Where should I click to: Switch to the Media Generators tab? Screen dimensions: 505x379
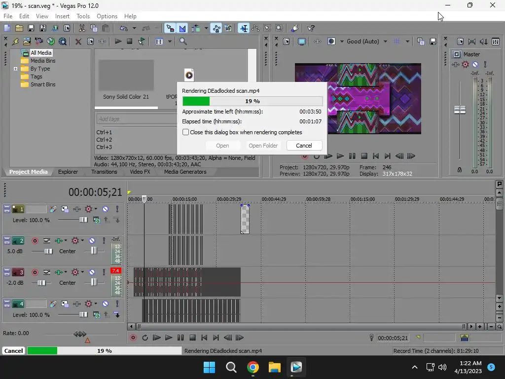185,172
